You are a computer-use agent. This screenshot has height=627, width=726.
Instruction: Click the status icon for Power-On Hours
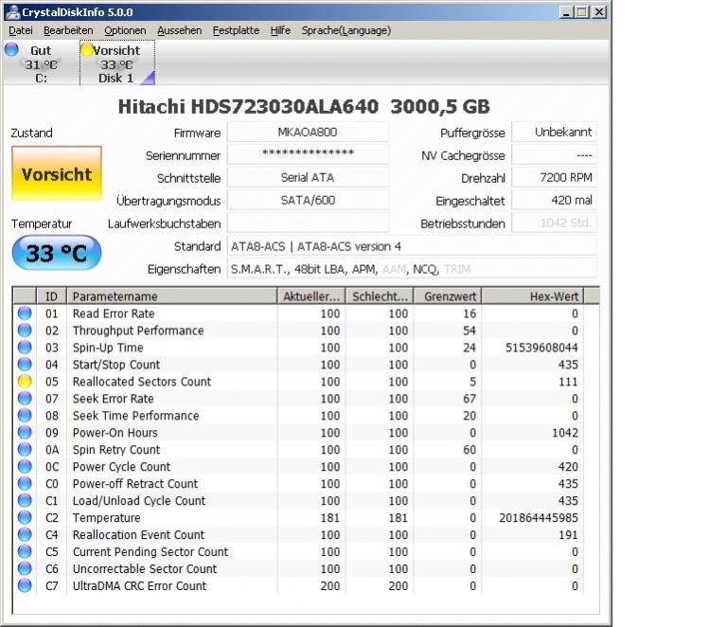[x=25, y=433]
